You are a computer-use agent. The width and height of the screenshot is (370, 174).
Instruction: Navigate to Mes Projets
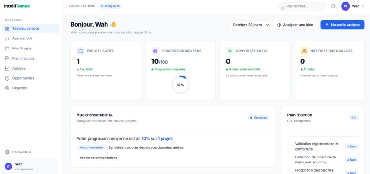tap(31, 48)
